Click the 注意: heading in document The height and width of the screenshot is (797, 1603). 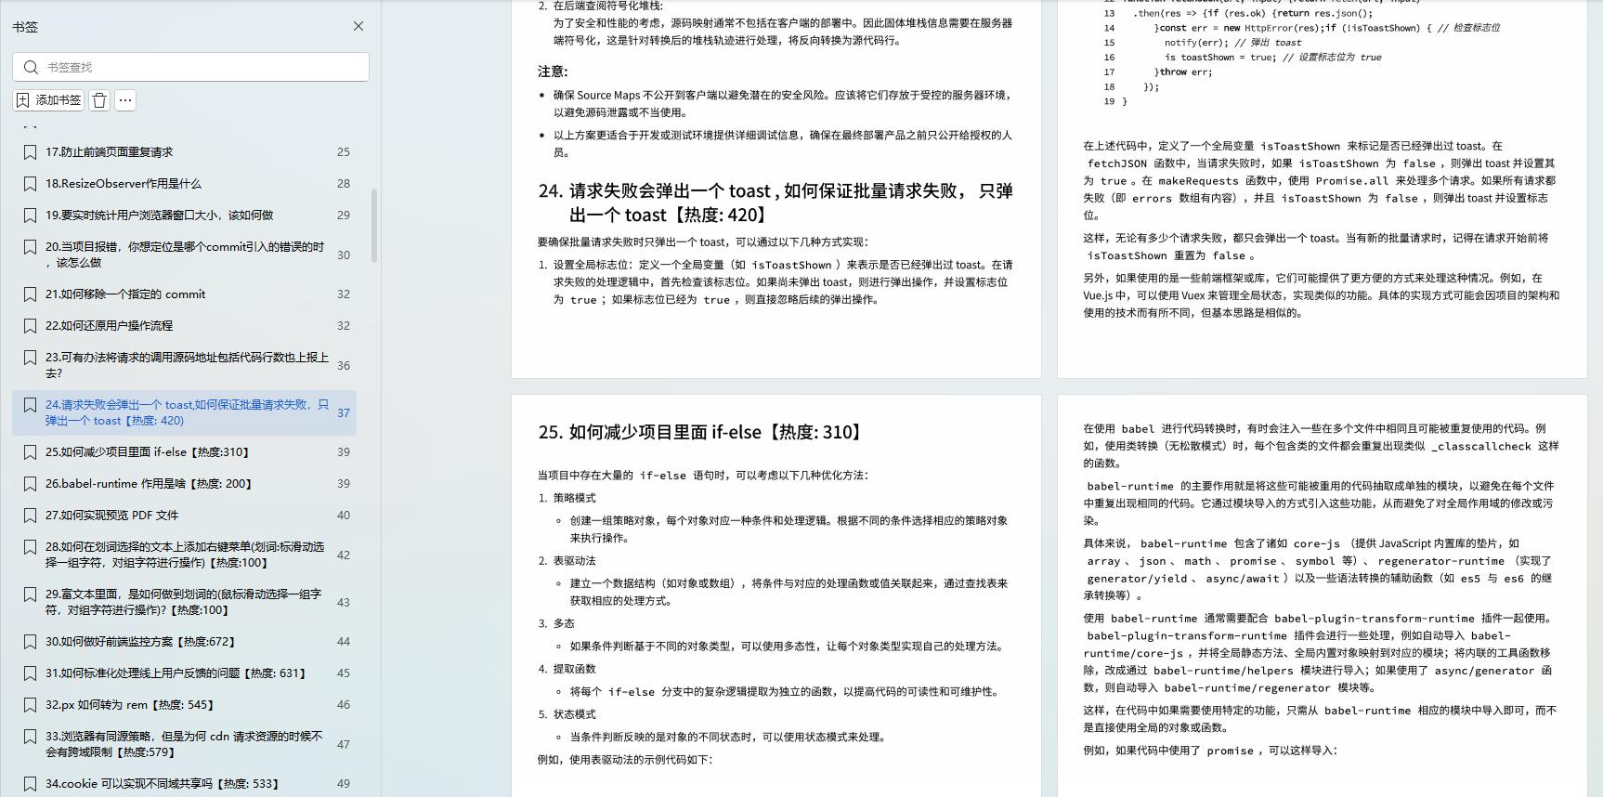click(x=553, y=72)
